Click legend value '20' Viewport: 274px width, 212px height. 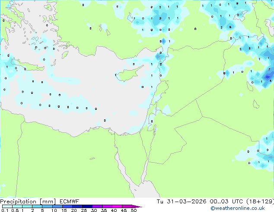[74, 210]
